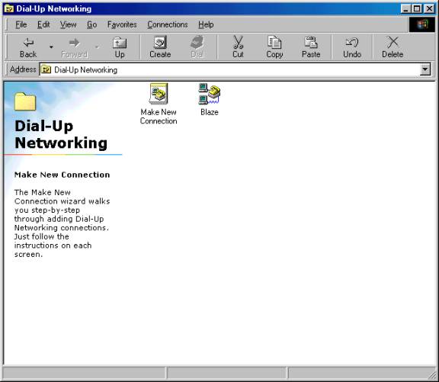Screen dimensions: 439x382
Task: Go up one folder level with the Up button
Action: tap(120, 47)
